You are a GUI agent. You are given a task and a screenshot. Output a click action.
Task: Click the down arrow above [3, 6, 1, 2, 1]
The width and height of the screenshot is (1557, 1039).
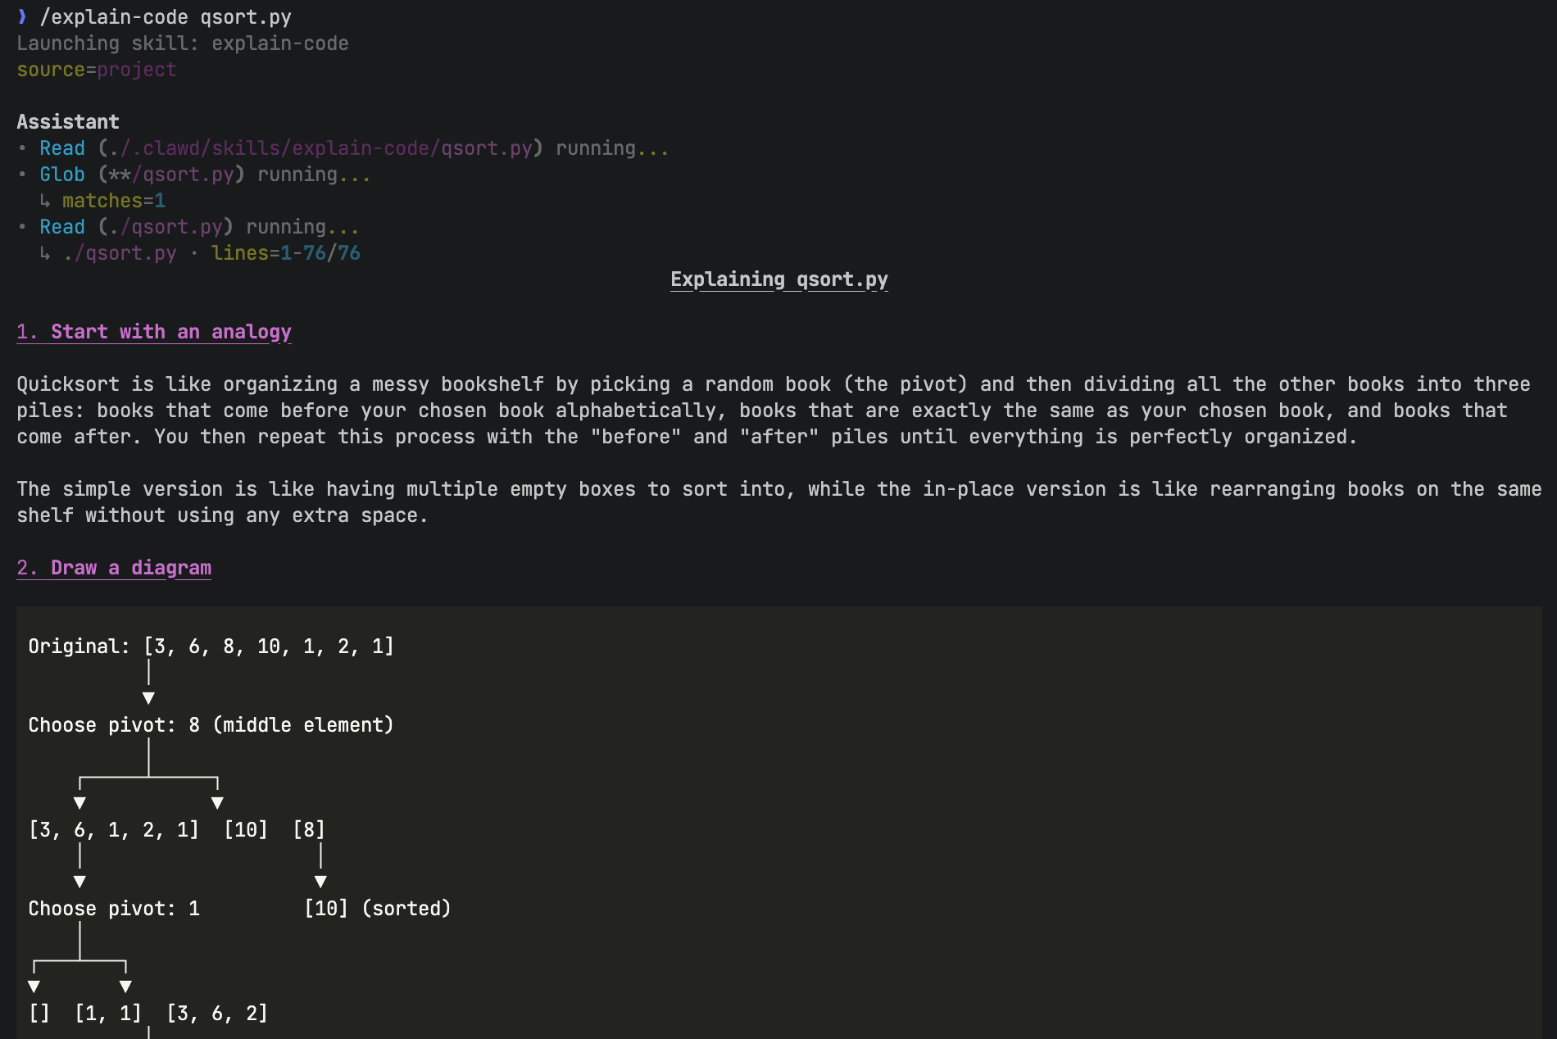pyautogui.click(x=79, y=803)
